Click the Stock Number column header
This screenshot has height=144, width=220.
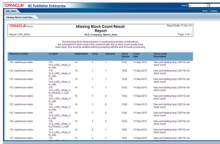click(x=125, y=57)
